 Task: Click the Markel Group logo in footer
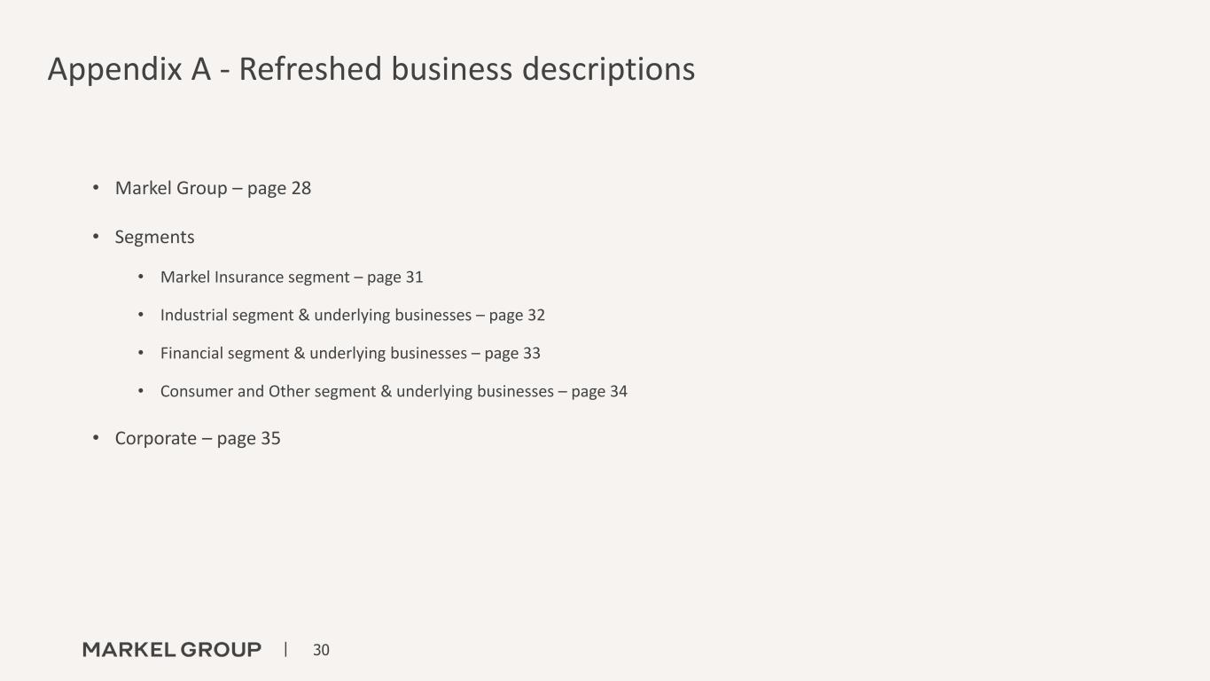pos(172,650)
